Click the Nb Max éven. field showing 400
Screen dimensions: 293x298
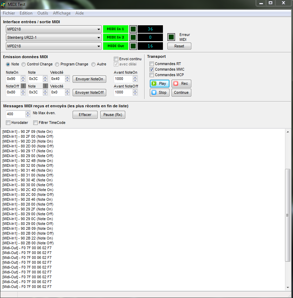click(16, 114)
